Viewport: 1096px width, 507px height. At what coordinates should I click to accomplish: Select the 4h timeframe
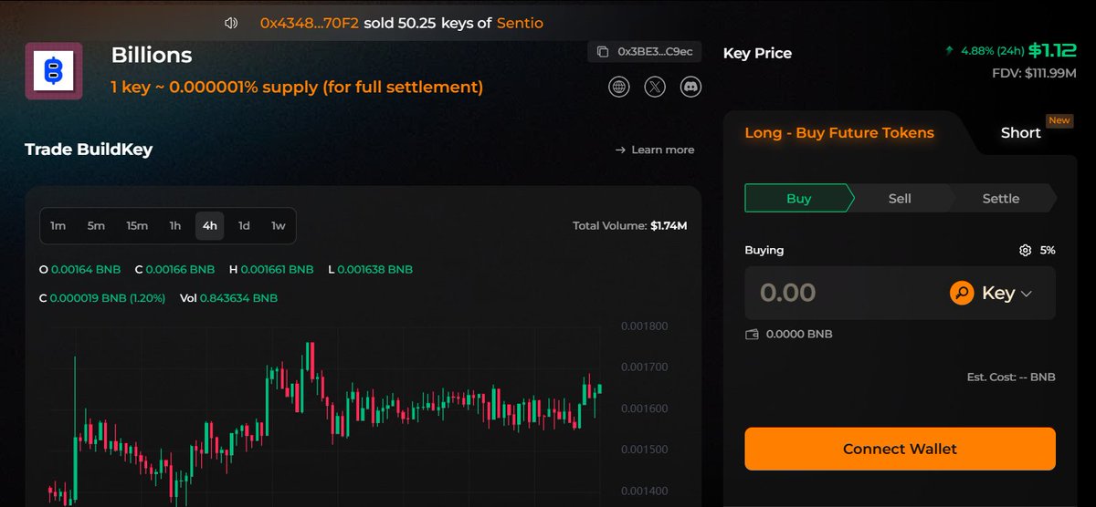tap(210, 225)
